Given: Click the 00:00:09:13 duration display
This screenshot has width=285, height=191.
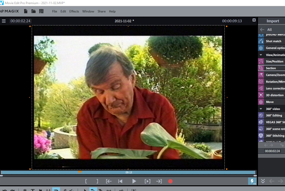Looking at the screenshot, I should point(232,21).
